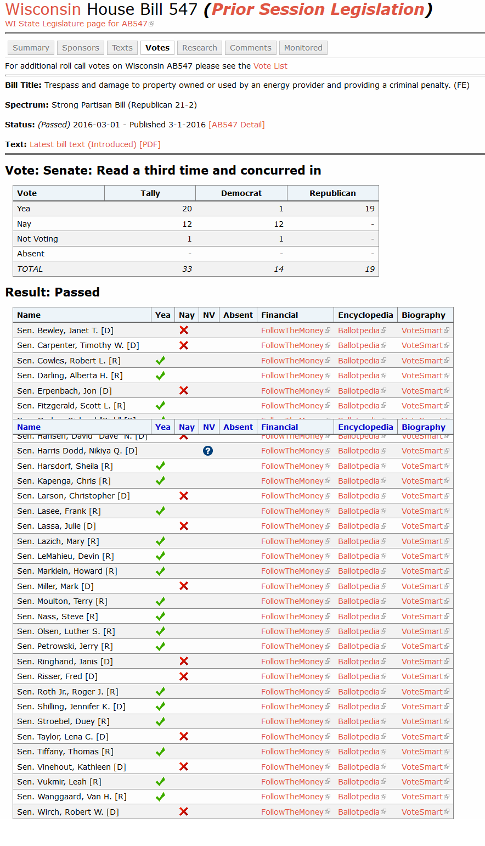Click red X for Sen. Wirch, Robert W.
This screenshot has width=485, height=846.
coord(184,811)
